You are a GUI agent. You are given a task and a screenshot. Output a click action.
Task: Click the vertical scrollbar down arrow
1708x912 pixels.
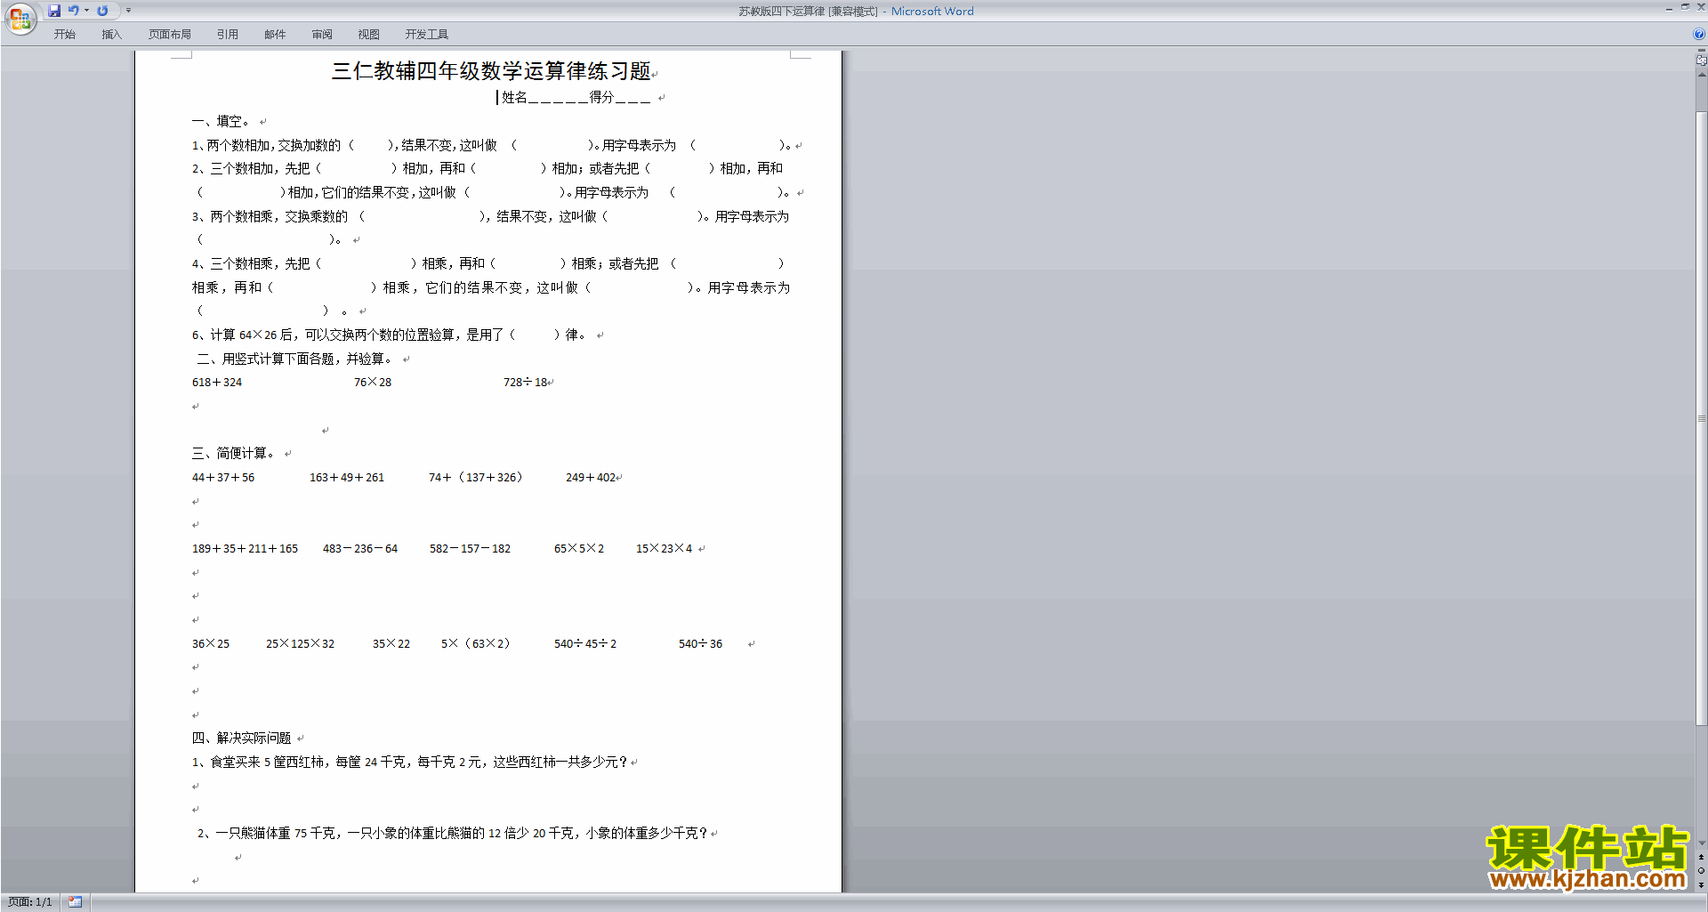(1701, 843)
